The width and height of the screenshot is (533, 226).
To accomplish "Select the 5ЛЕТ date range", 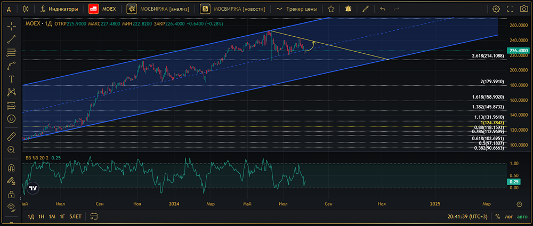I will pyautogui.click(x=75, y=216).
